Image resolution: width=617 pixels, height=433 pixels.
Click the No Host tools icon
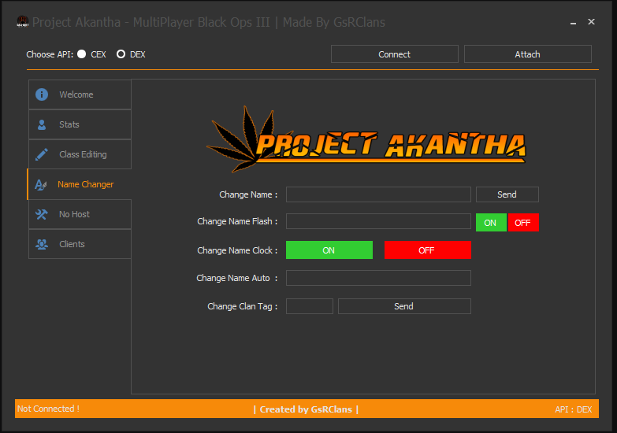[x=42, y=214]
